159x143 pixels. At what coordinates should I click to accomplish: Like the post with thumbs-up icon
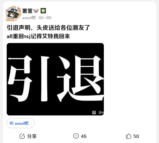tap(129, 136)
